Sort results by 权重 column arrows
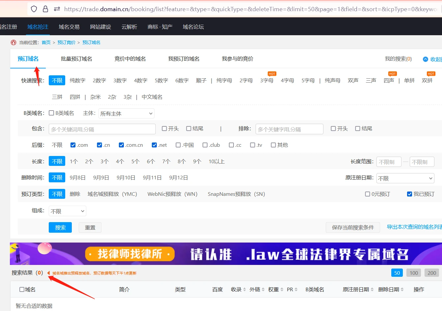 click(x=282, y=290)
